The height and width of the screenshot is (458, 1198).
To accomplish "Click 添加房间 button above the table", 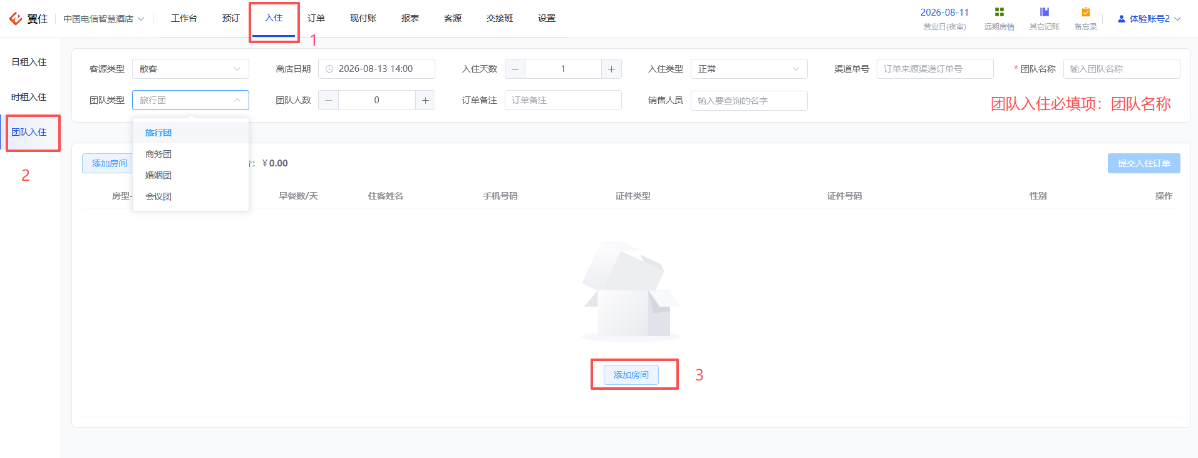I will tap(107, 163).
